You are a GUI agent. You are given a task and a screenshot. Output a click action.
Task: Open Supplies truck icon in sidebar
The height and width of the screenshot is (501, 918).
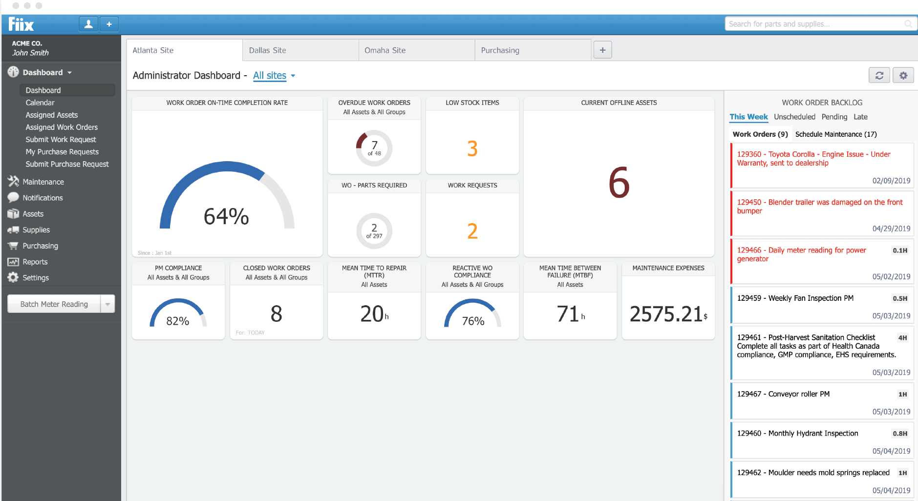[x=13, y=230]
